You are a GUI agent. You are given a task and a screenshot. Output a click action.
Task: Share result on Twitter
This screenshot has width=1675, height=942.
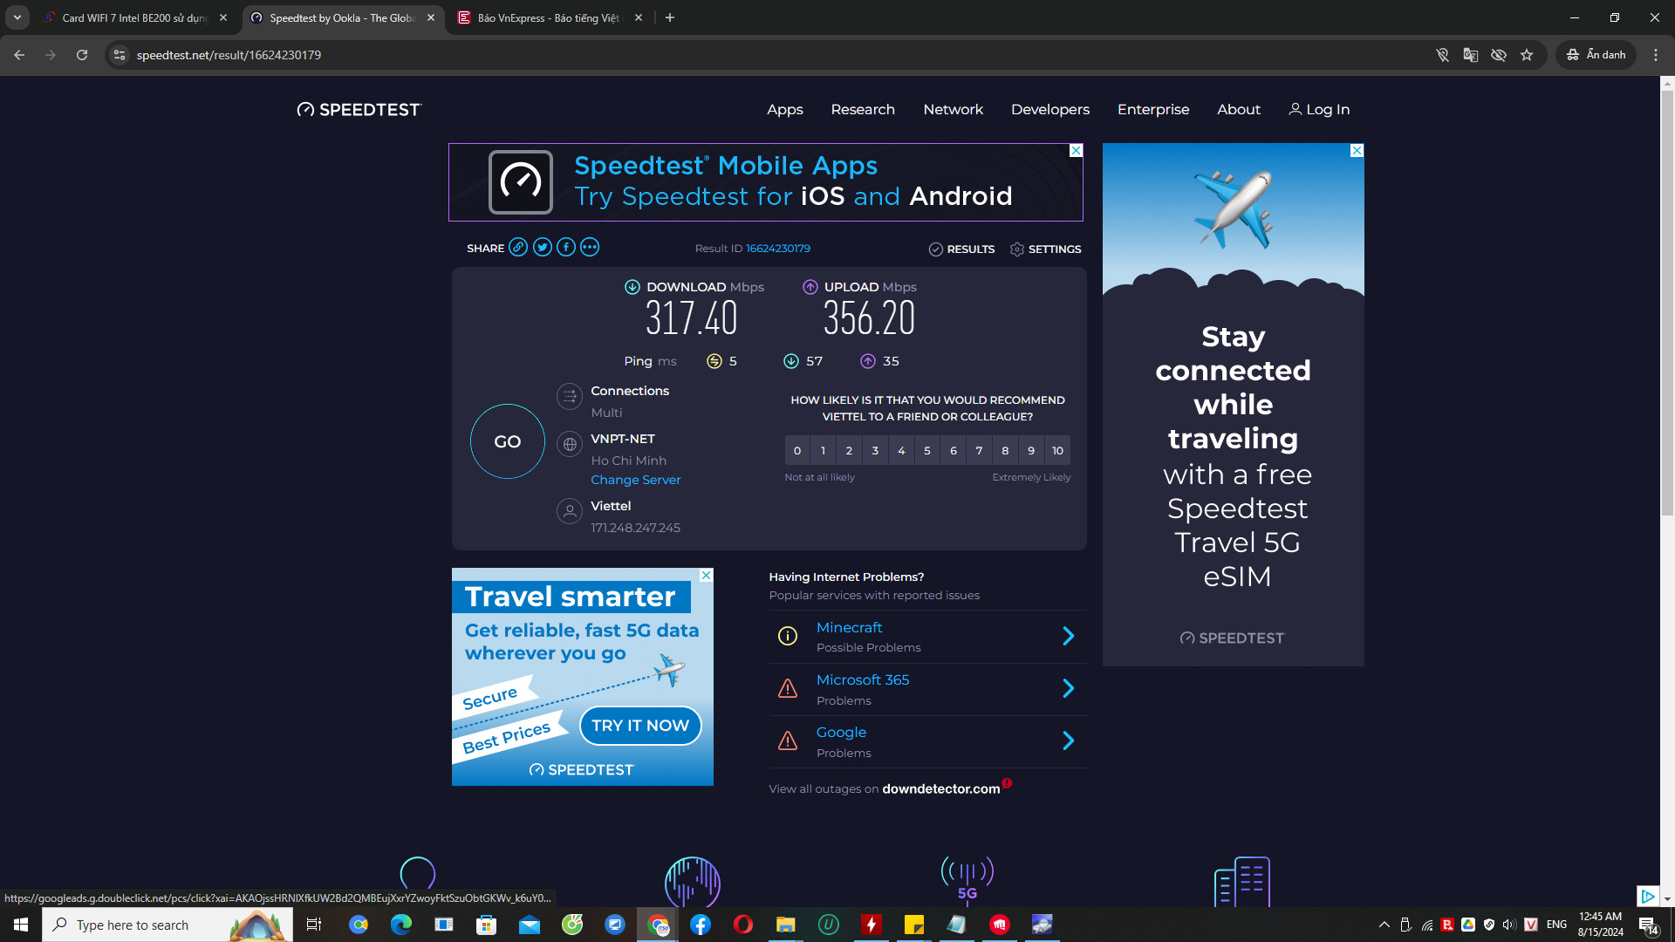[x=543, y=248]
